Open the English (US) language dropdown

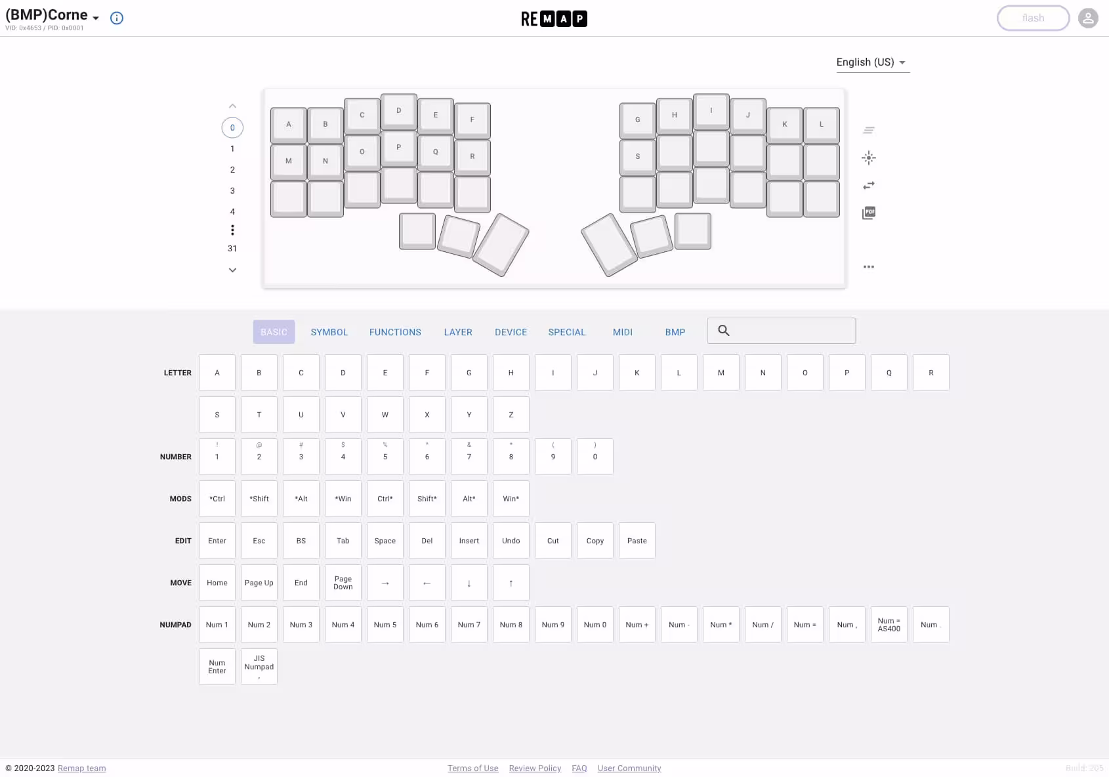[x=871, y=62]
